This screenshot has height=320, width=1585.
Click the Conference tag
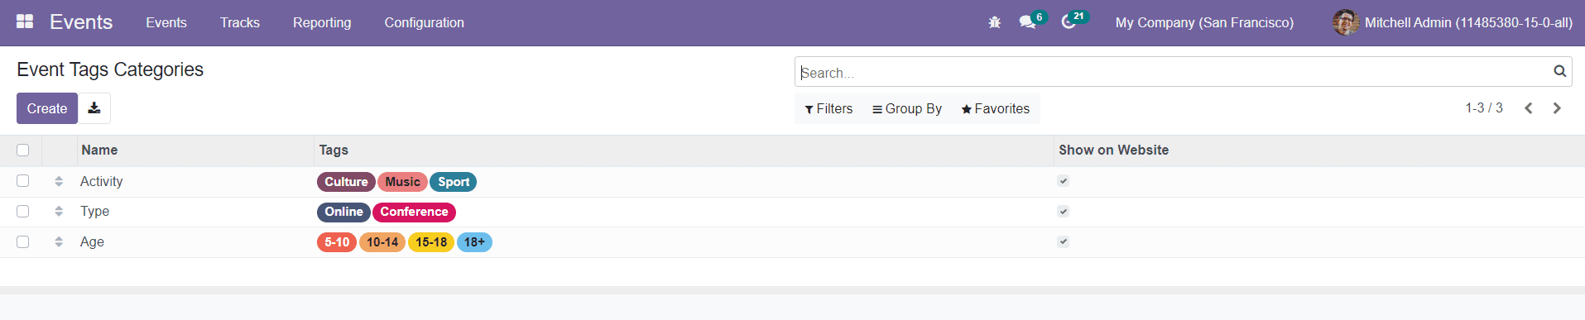(x=414, y=212)
